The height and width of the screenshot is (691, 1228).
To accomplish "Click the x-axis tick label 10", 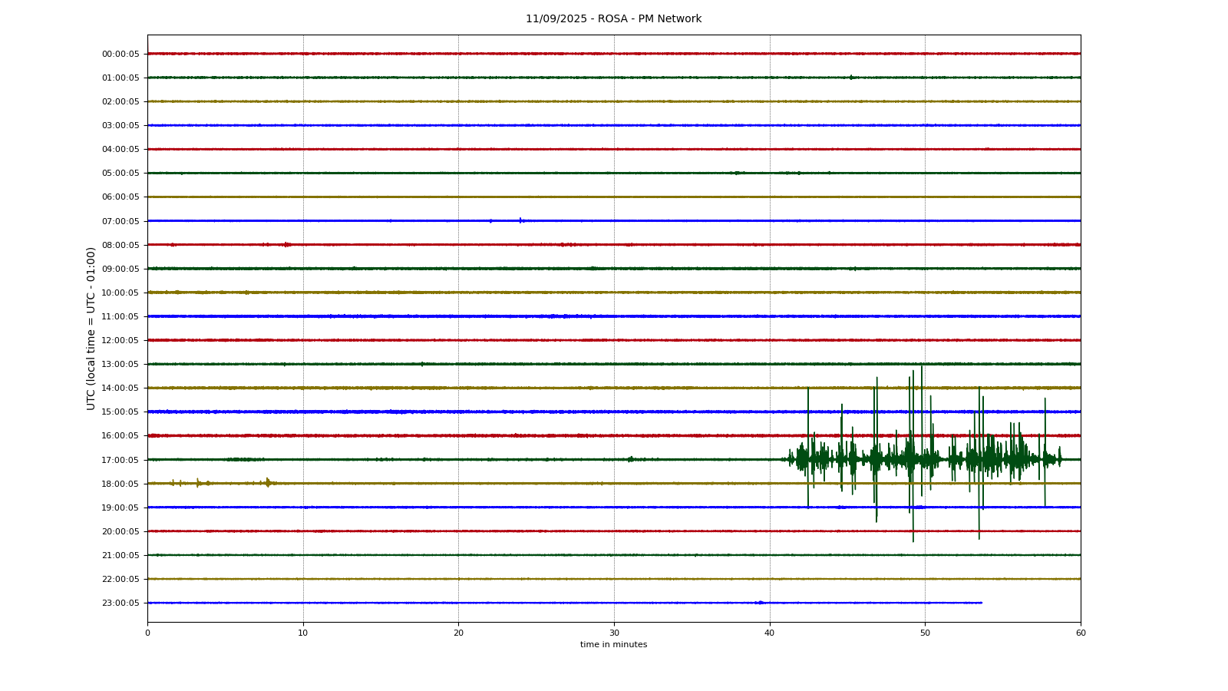I will [x=303, y=633].
